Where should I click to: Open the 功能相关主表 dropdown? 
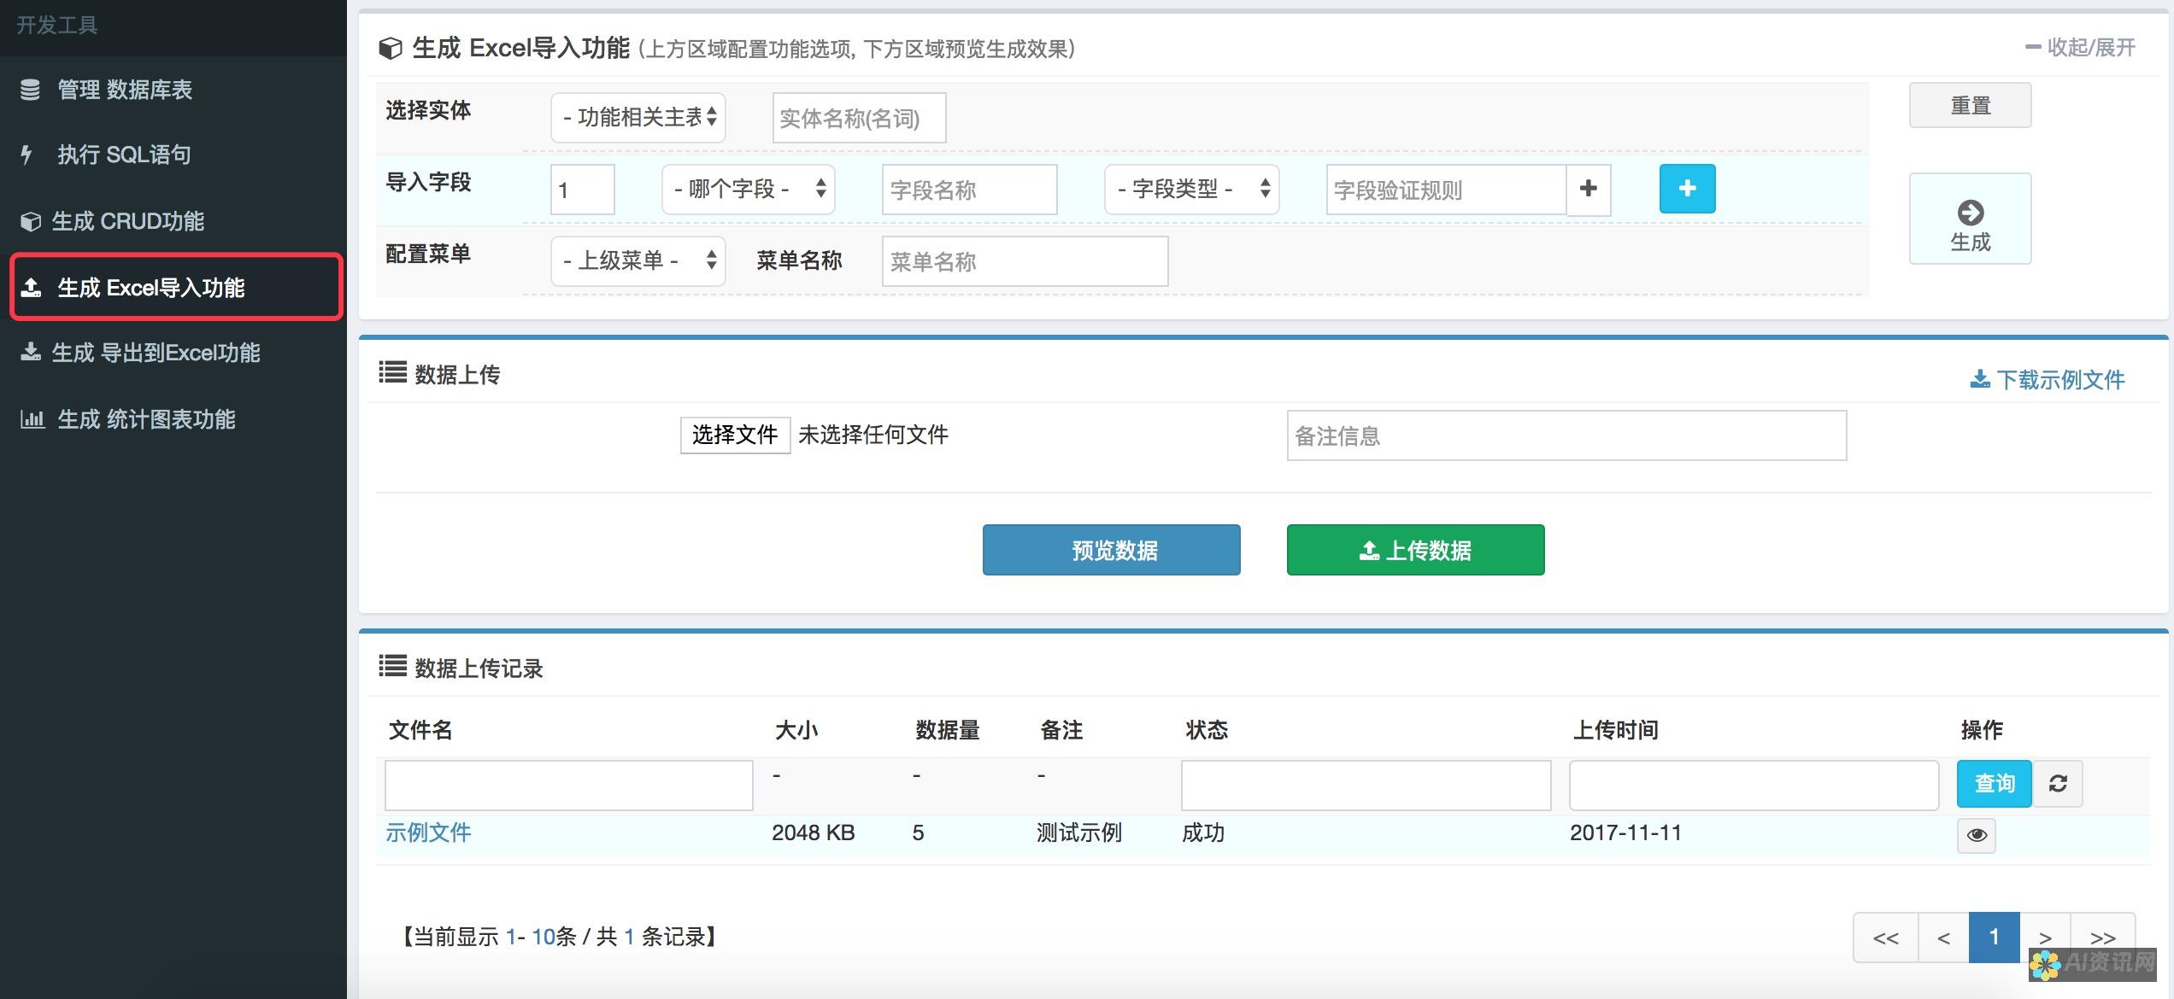[638, 117]
